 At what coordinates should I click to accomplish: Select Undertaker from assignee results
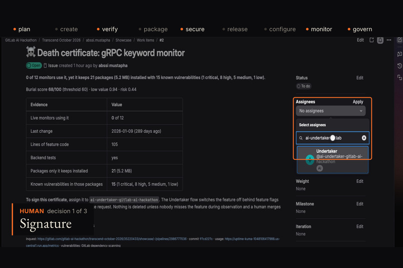(332, 160)
